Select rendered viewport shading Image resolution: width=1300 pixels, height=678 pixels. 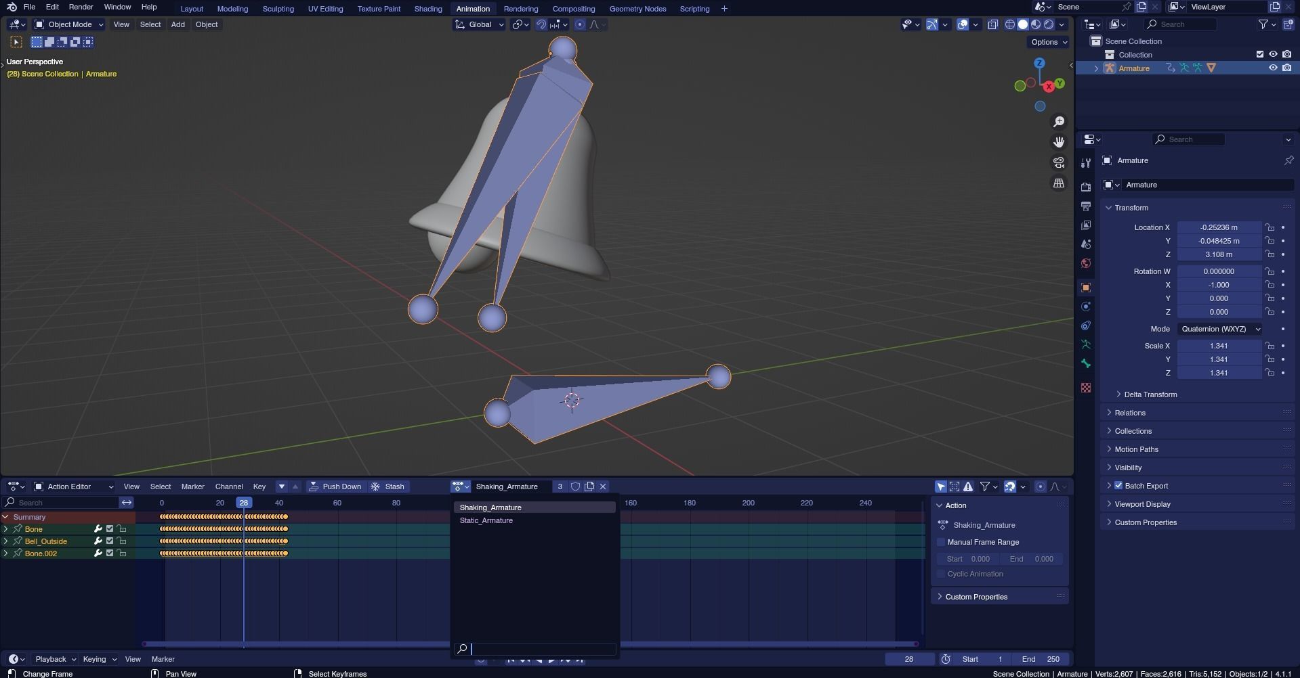pyautogui.click(x=1049, y=24)
